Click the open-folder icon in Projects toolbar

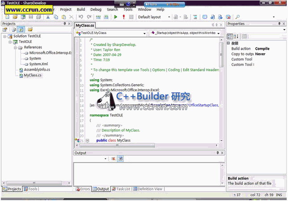(30, 30)
